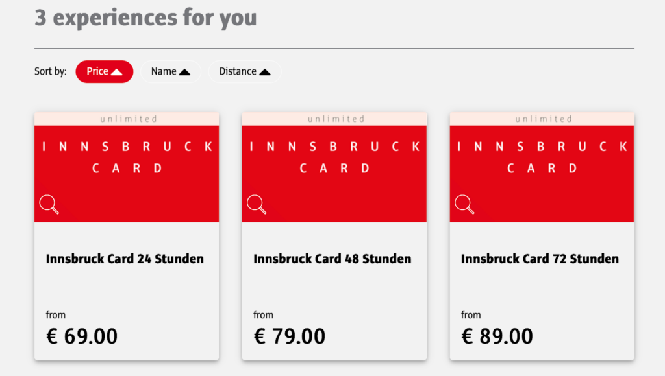Select the € 89.00 price

(x=497, y=336)
